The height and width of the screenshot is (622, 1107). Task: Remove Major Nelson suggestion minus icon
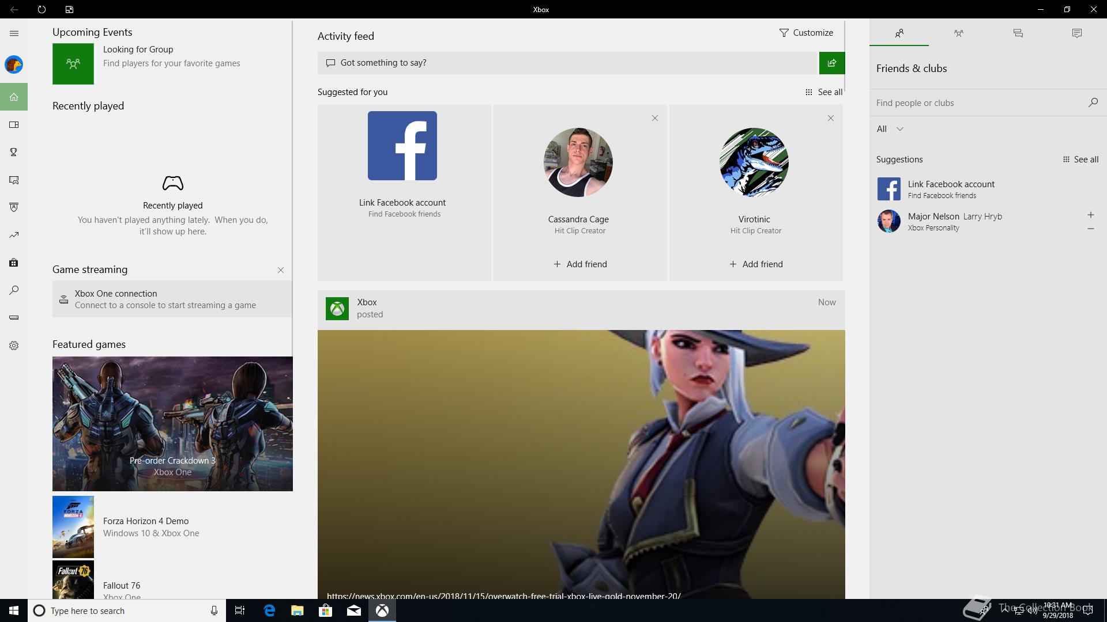pos(1090,229)
